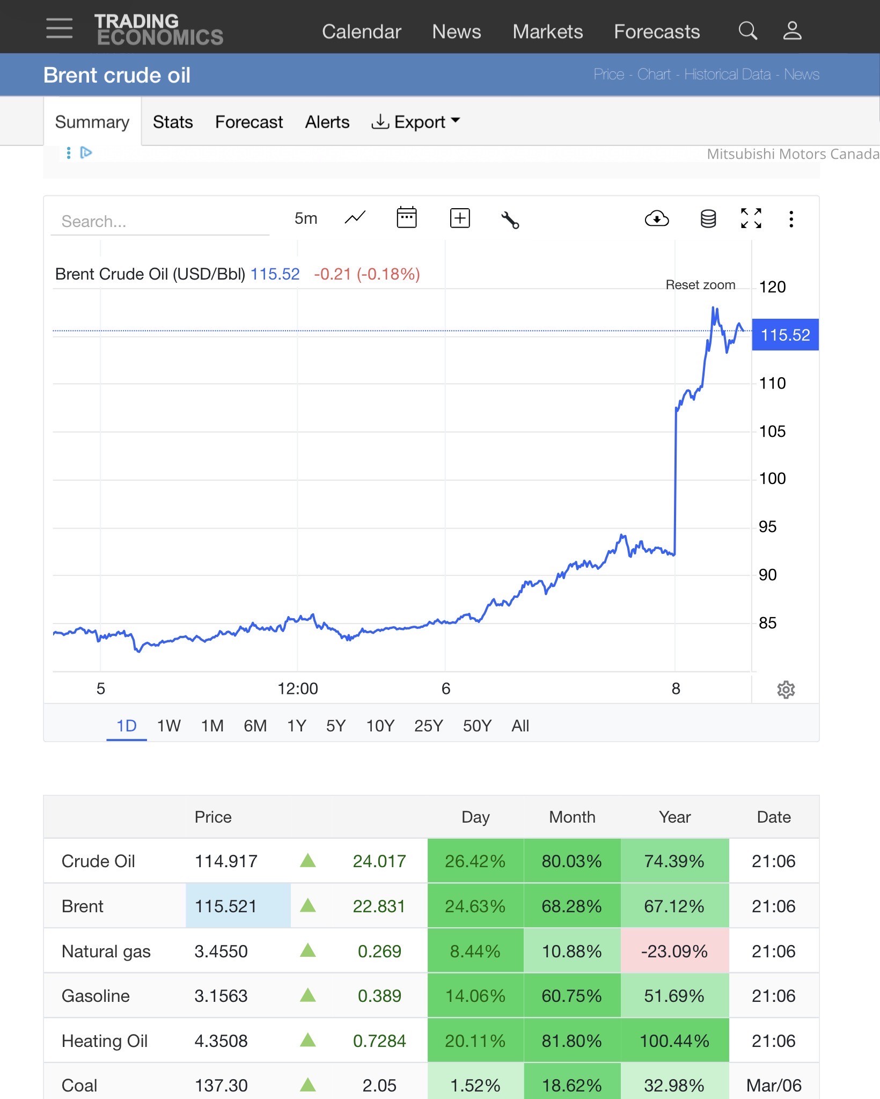Screen dimensions: 880x1099
Task: Open the Forecasts menu item
Action: point(657,32)
